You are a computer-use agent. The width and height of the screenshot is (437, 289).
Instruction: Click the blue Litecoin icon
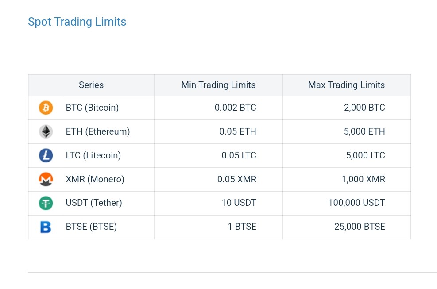coord(46,155)
